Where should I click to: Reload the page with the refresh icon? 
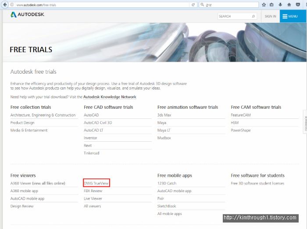pyautogui.click(x=193, y=5)
